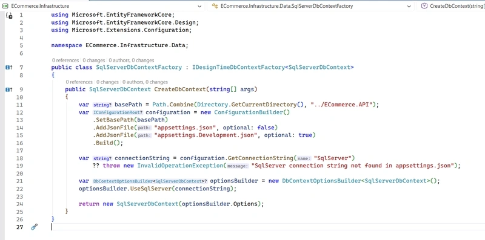Viewport: 485px width, 240px height.
Task: Click the lock braces icon on line 1
Action: point(9,16)
